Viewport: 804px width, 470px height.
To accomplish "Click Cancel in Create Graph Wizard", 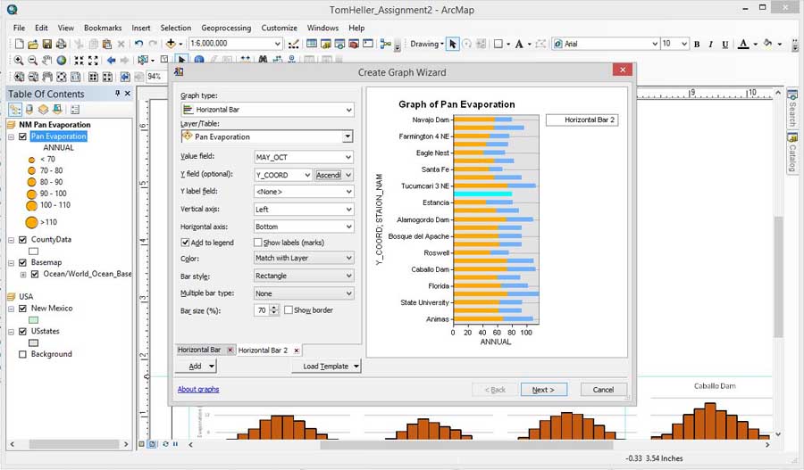I will tap(604, 390).
